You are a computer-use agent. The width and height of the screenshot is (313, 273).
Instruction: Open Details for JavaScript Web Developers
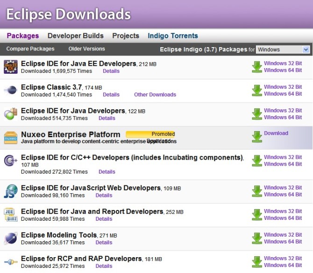pos(104,195)
